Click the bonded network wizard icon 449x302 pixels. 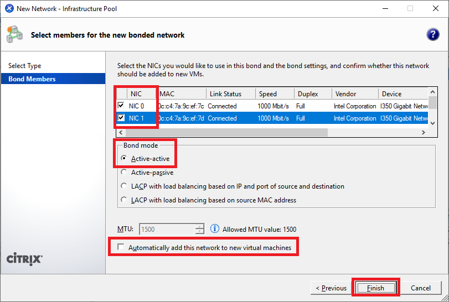click(x=14, y=34)
